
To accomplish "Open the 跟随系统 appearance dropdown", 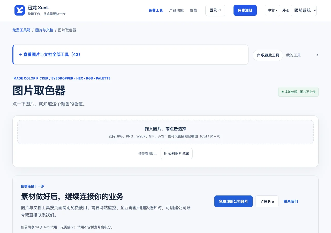I will (x=304, y=10).
